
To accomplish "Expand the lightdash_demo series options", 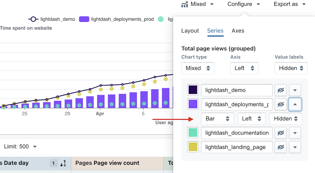I will coord(295,90).
